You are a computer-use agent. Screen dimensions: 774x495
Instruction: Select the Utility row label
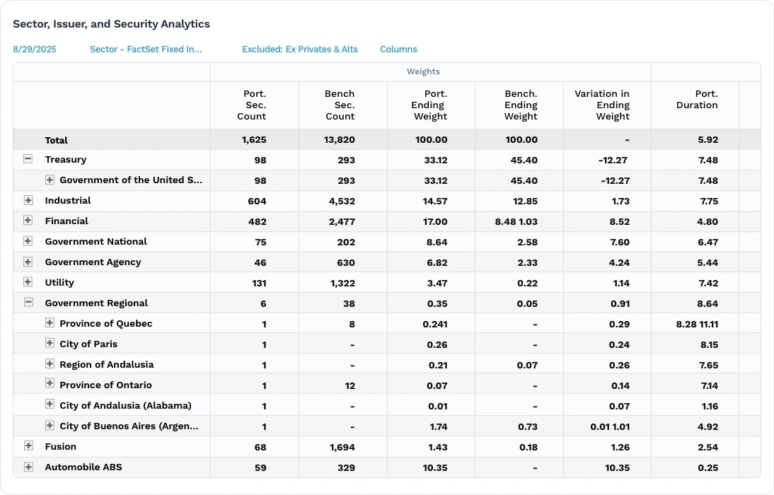pyautogui.click(x=59, y=282)
